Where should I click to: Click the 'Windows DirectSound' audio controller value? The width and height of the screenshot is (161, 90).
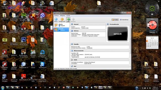[90, 62]
